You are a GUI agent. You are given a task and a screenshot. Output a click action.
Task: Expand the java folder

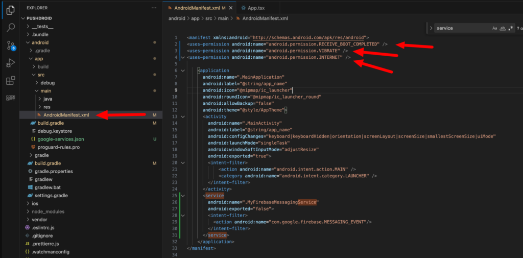[39, 99]
